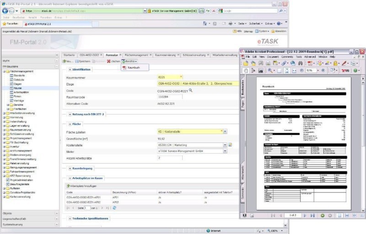This screenshot has height=234, width=366.
Task: Select Arbeitsplätze in the navigation tree
Action: [19, 92]
